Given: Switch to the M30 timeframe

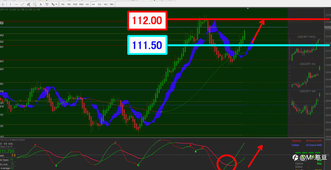Looking at the screenshot, I should pyautogui.click(x=81, y=4).
